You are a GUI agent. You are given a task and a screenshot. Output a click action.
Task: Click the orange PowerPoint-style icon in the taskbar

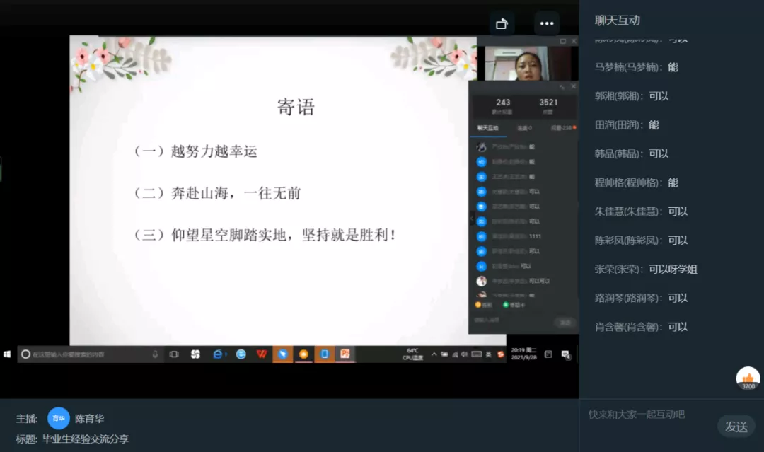(x=345, y=354)
